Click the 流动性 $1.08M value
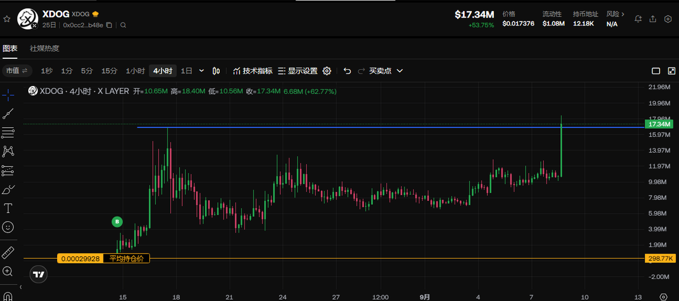The image size is (679, 301). click(x=553, y=24)
